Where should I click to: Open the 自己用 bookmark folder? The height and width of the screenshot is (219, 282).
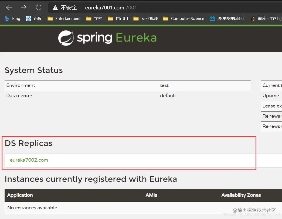[118, 19]
